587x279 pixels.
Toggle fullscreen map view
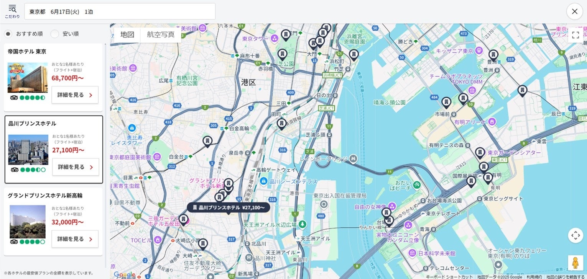coord(575,35)
